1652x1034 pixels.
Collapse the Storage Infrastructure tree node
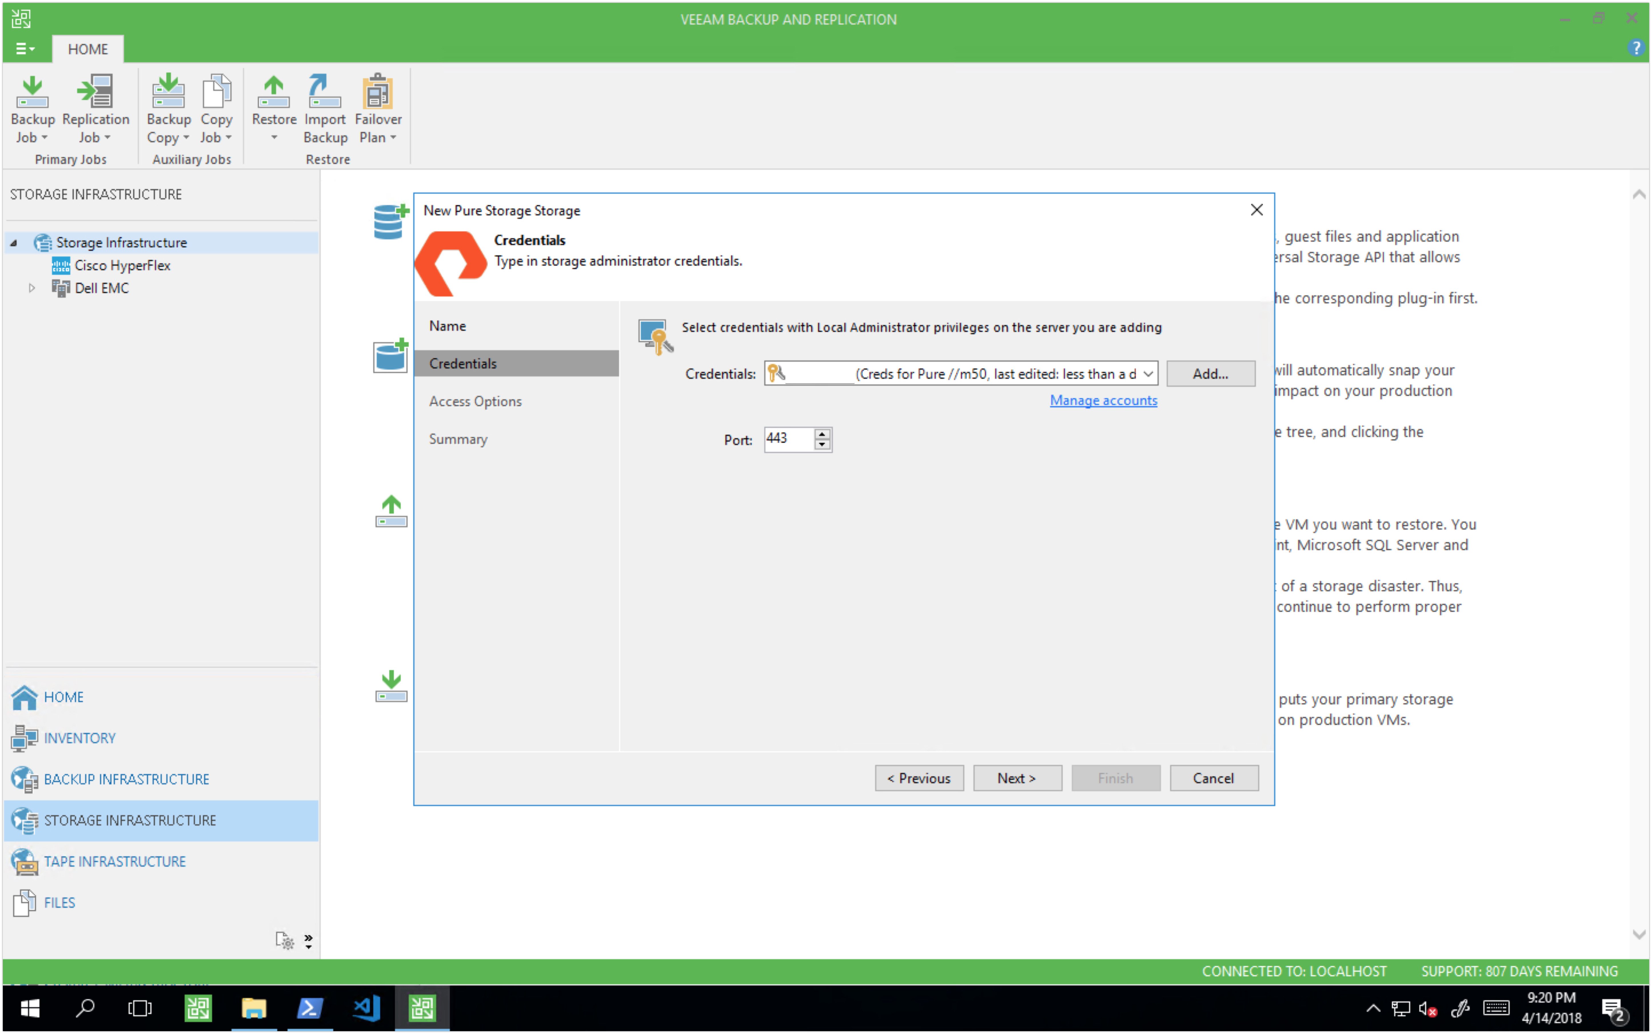[14, 243]
